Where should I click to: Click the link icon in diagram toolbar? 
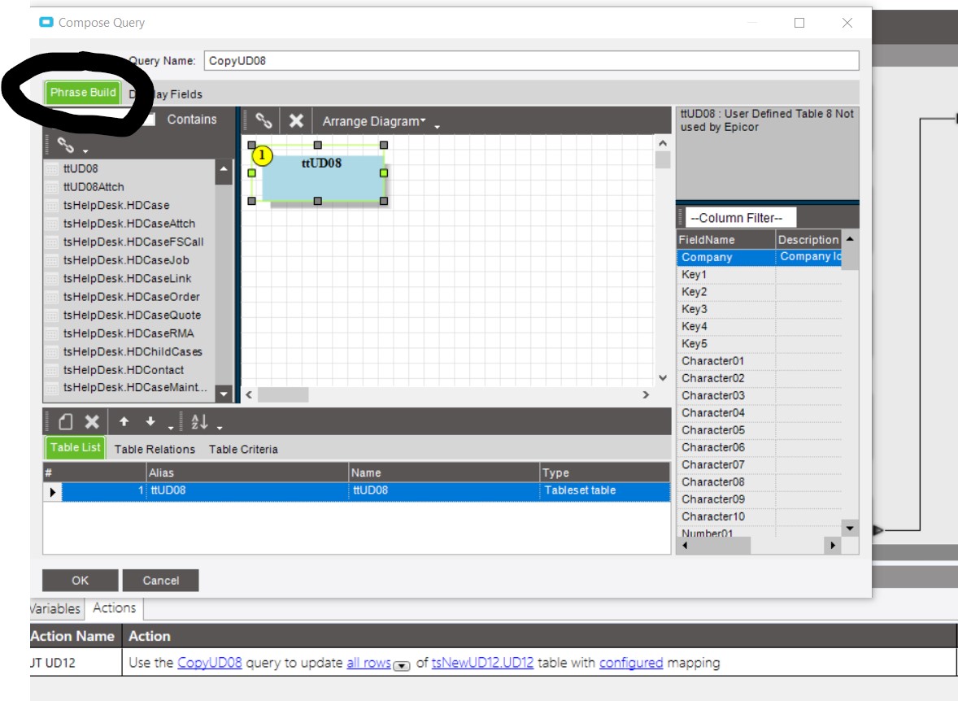point(263,120)
